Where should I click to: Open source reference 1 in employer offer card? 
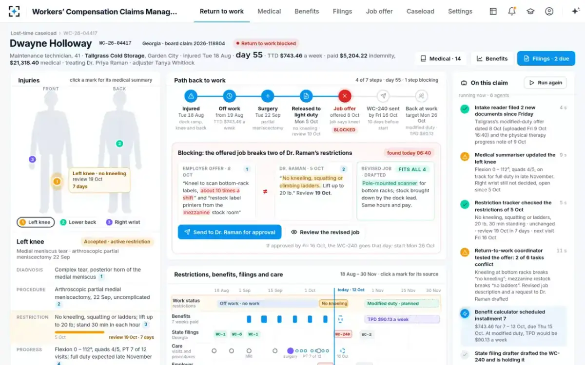coord(247,169)
